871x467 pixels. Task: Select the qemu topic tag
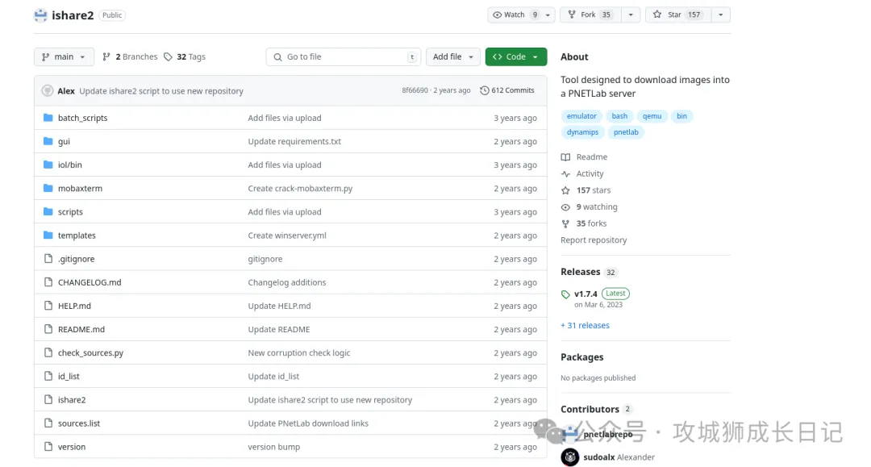652,116
